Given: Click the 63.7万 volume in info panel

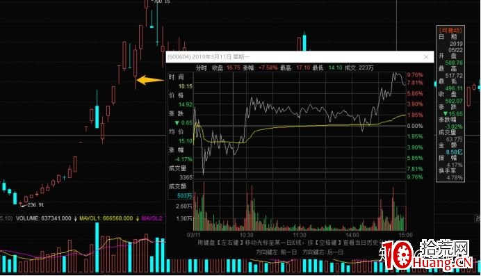Looking at the screenshot, I should (x=455, y=140).
